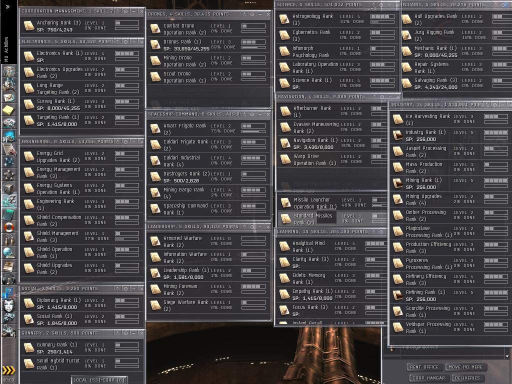The height and width of the screenshot is (384, 512).
Task: Click the yellow chevrons undock icon
Action: (9, 370)
